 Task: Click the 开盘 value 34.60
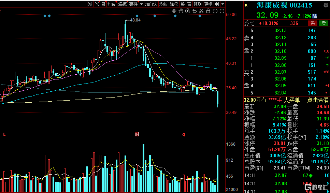322,107
